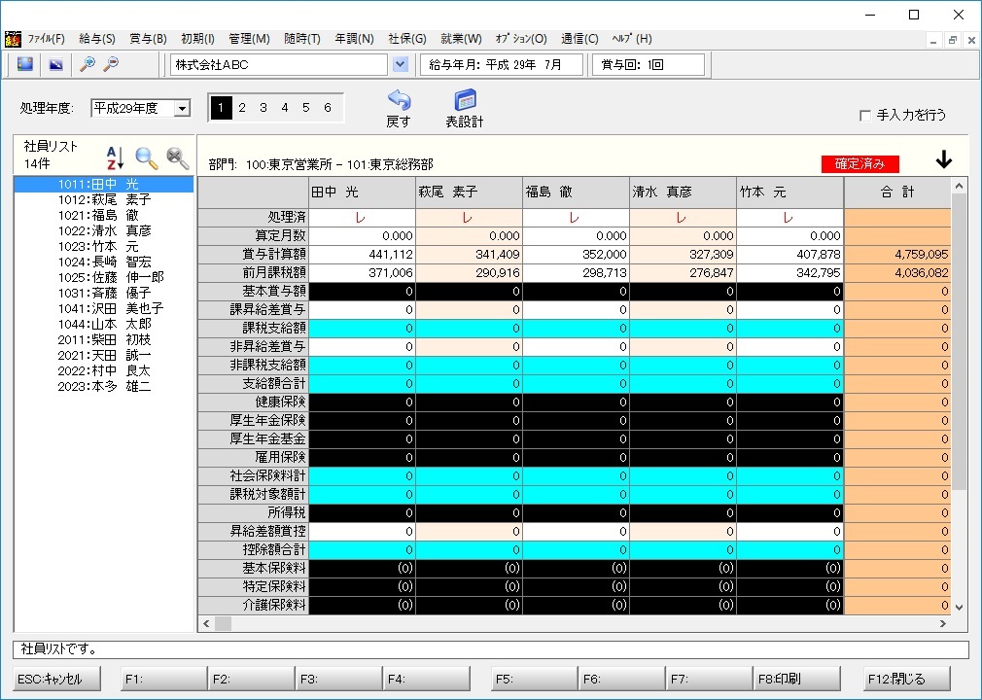Click the F5: function button
Screen dimensions: 982x700
tap(534, 679)
